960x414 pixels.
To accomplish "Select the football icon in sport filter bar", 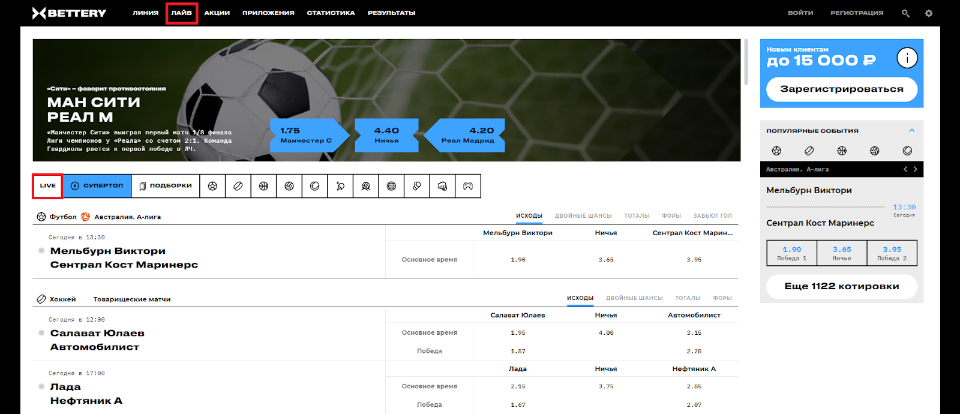I will [x=212, y=186].
